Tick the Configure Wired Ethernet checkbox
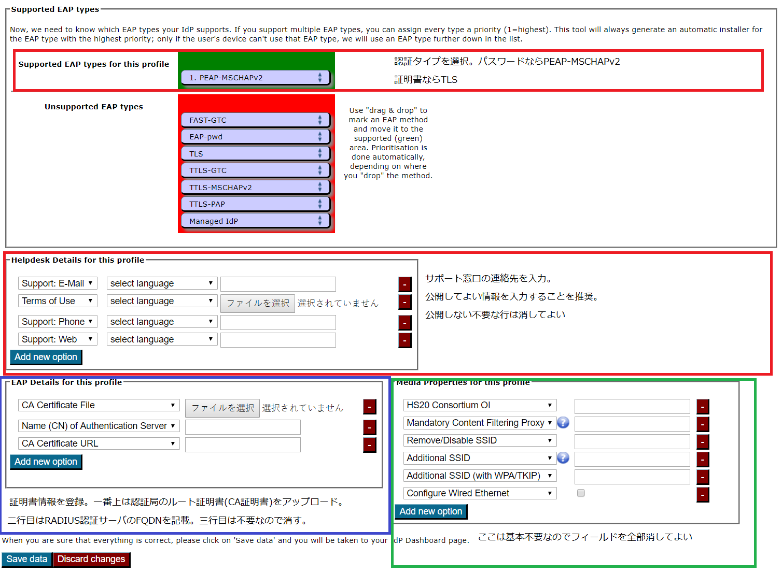The width and height of the screenshot is (782, 573). (x=581, y=493)
